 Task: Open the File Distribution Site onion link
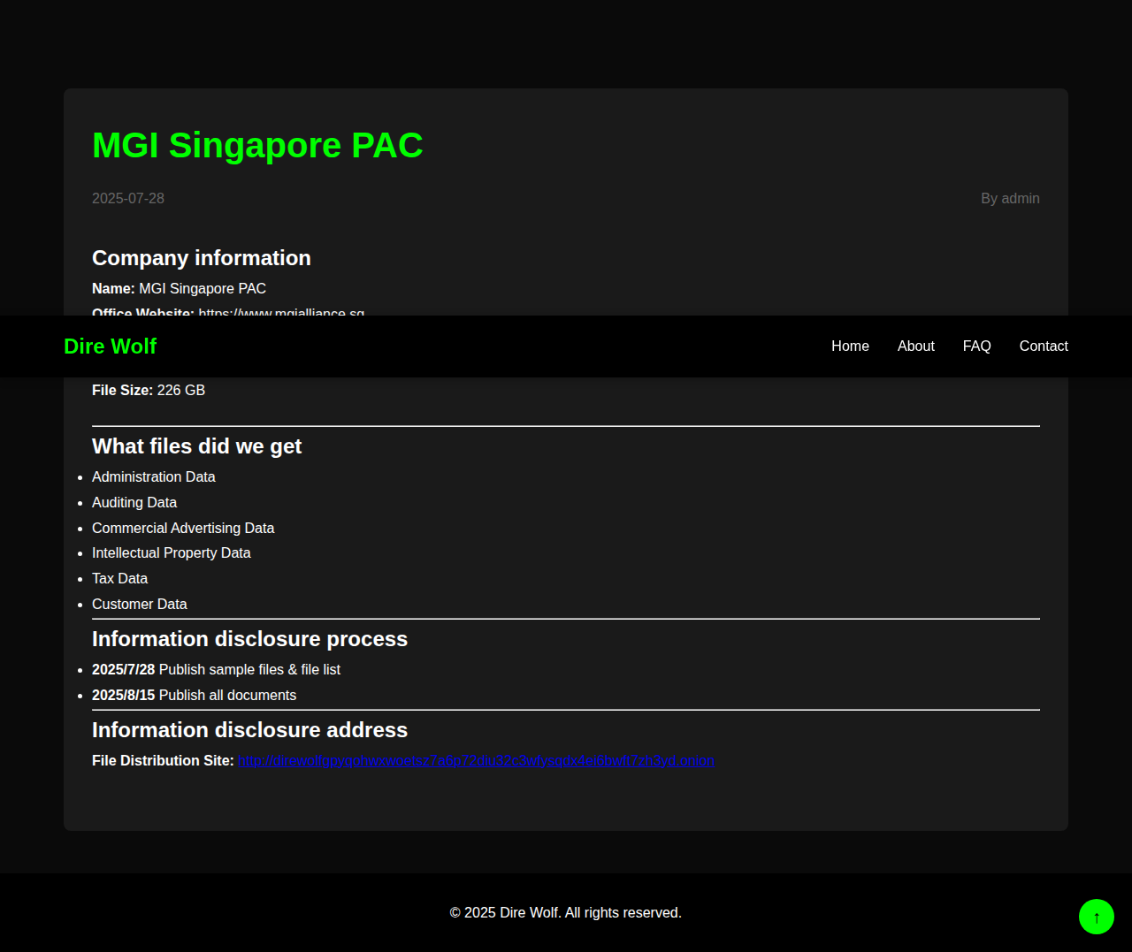pos(476,761)
